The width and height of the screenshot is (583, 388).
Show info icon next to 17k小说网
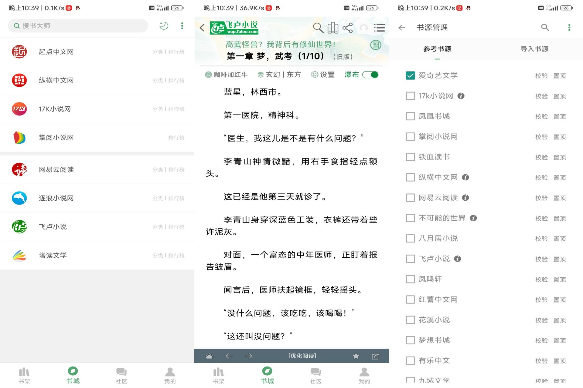pos(461,96)
